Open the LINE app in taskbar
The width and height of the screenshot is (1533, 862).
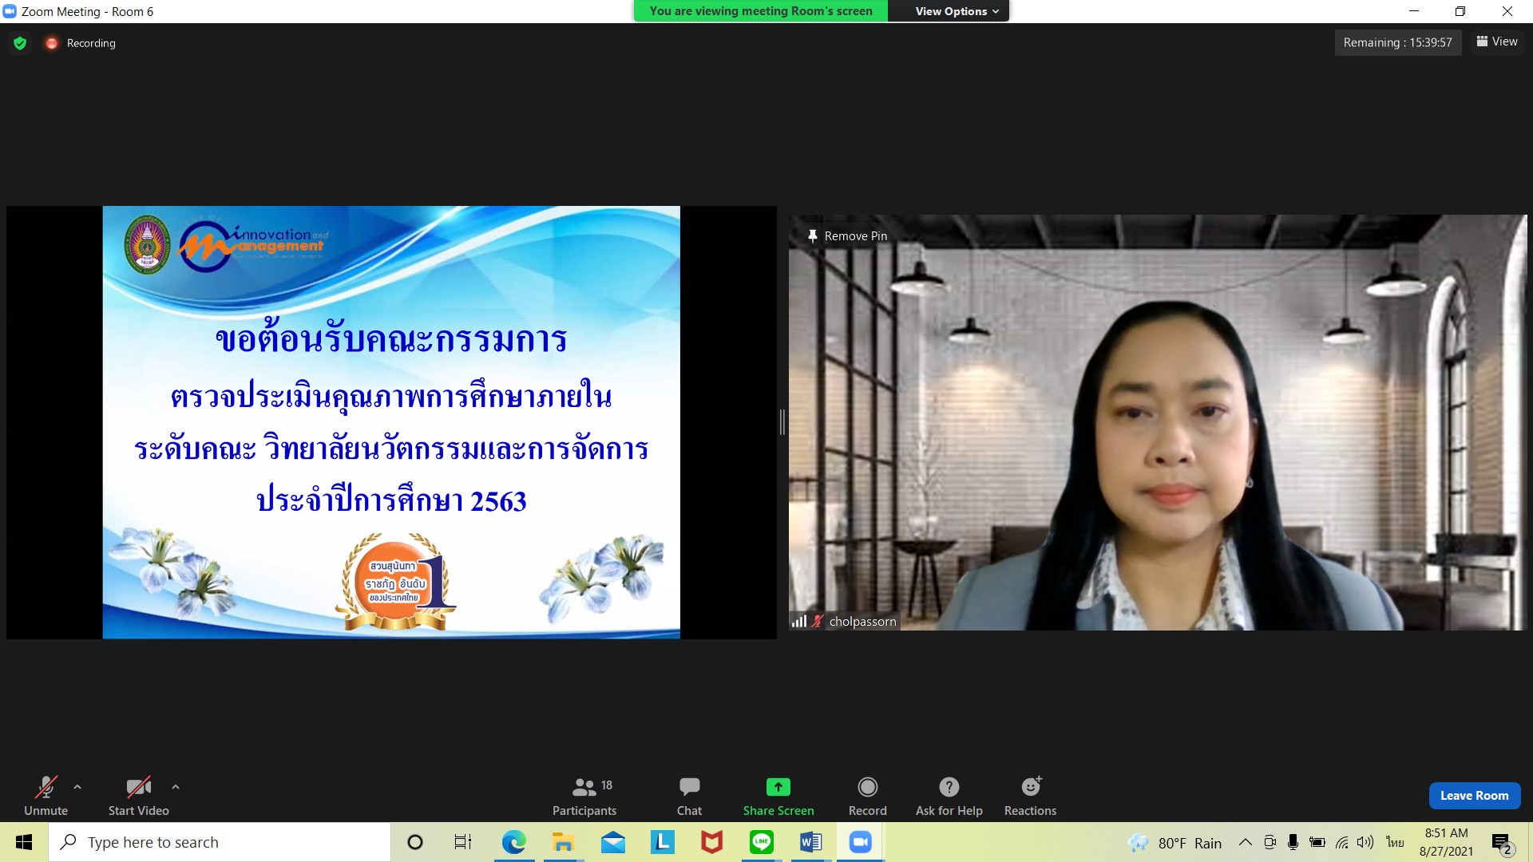[x=761, y=842]
